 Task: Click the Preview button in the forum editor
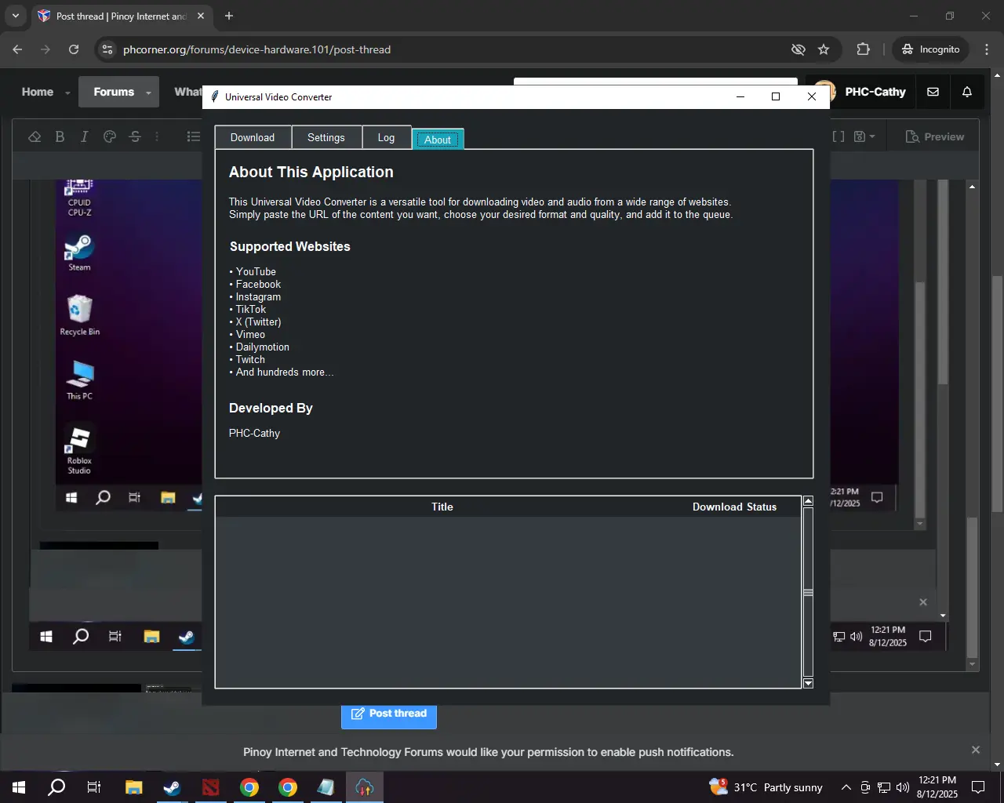point(934,136)
